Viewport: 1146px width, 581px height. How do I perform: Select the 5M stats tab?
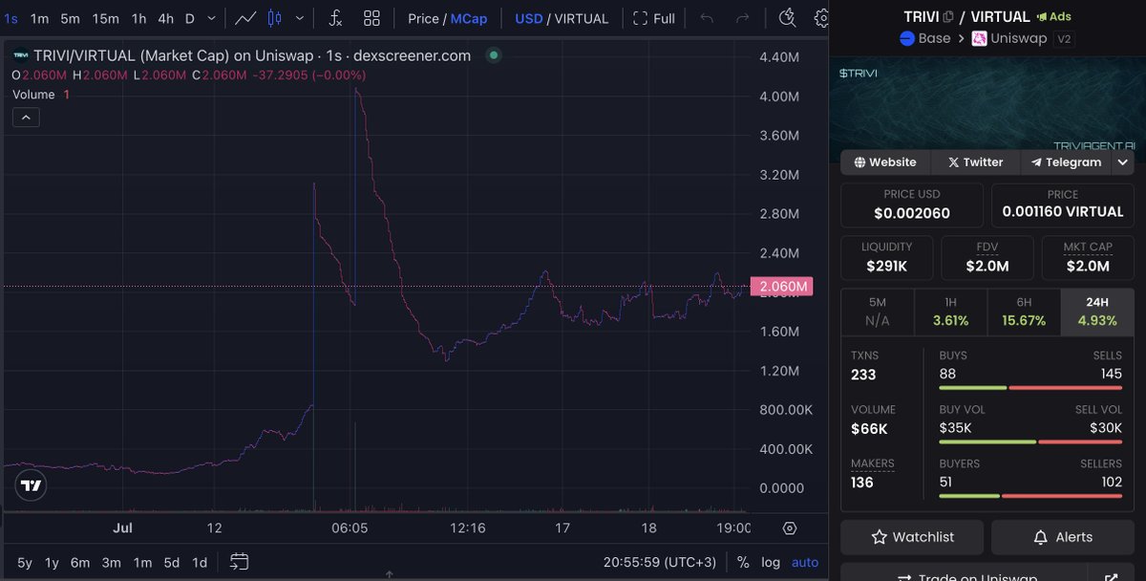point(878,312)
